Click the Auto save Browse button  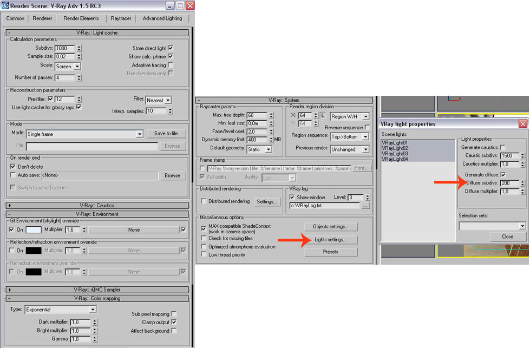point(172,176)
